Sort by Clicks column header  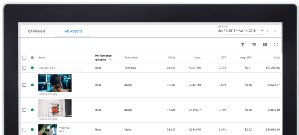[x=171, y=58]
